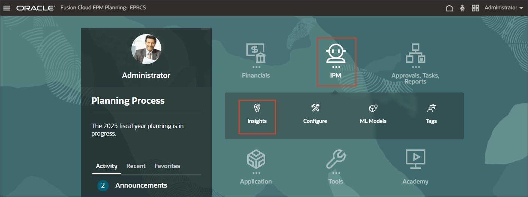Image resolution: width=528 pixels, height=197 pixels.
Task: Open the Configure tools icon
Action: click(315, 108)
